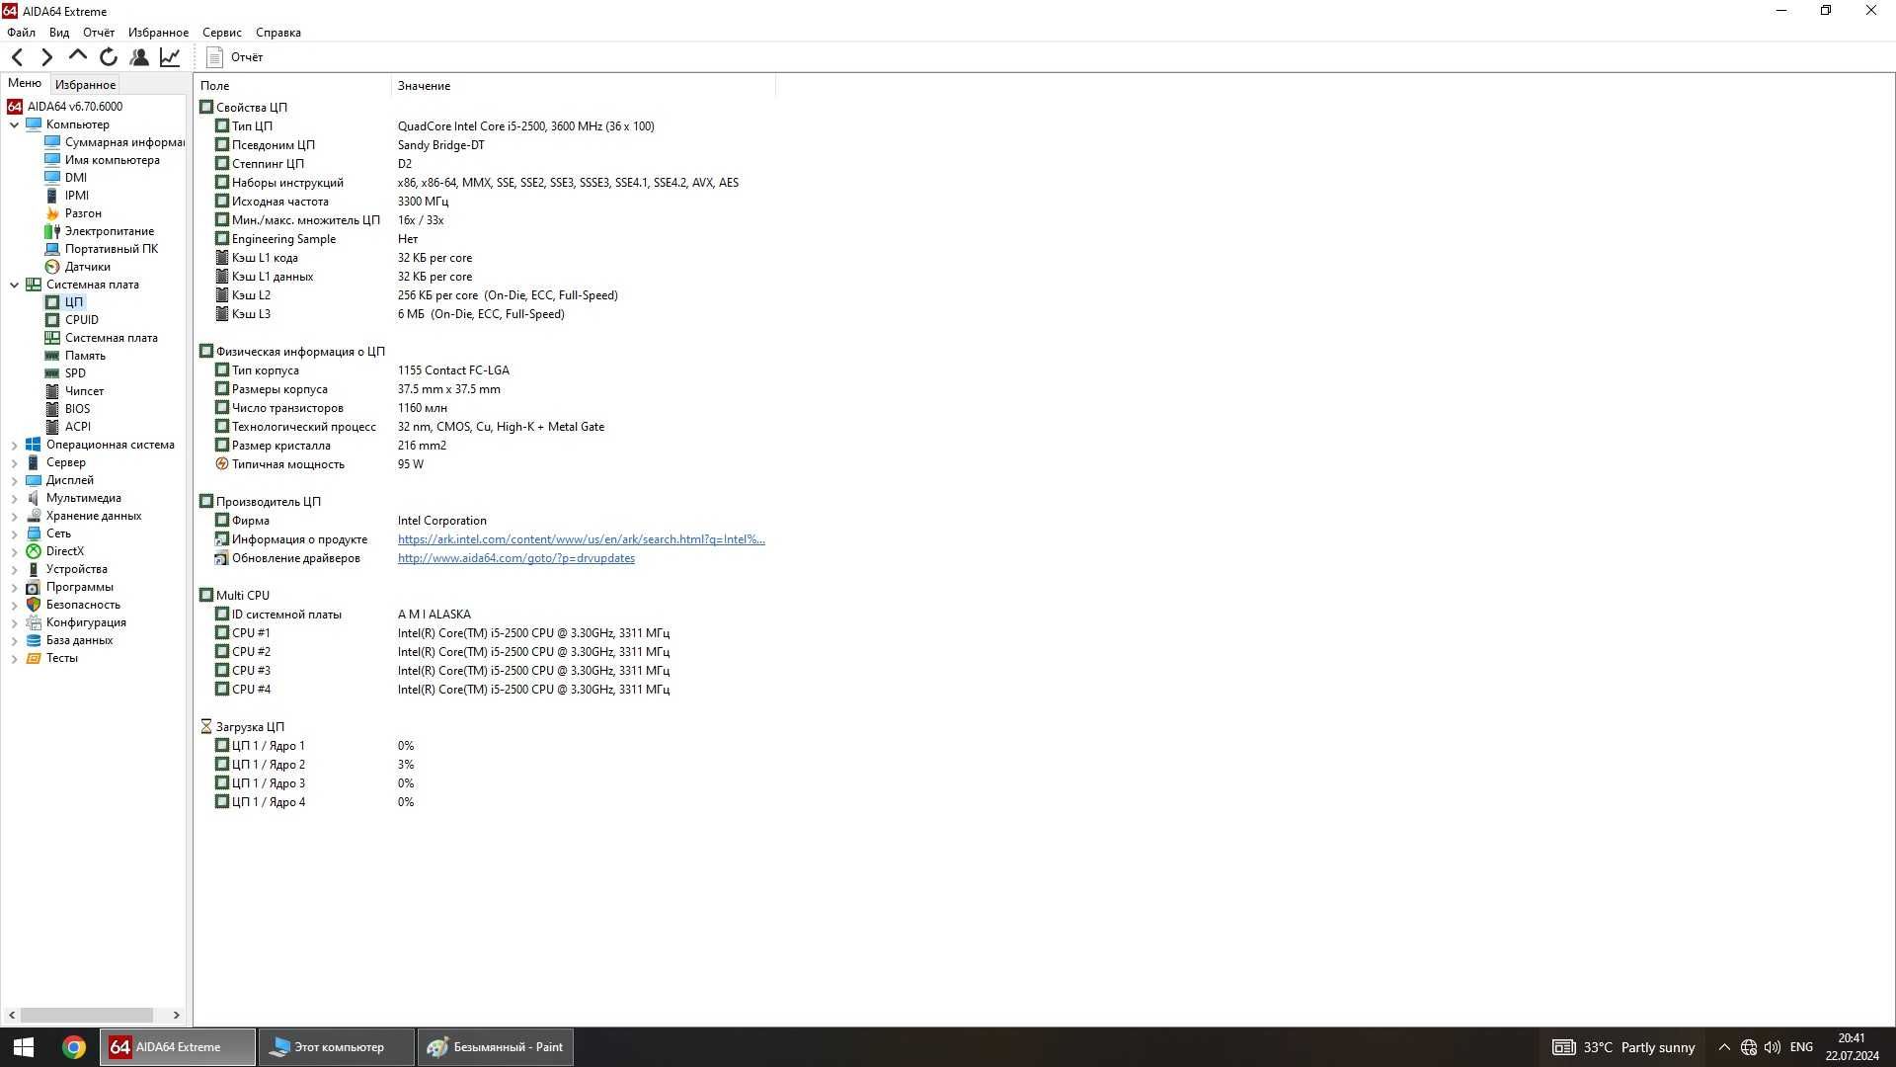Switch to the Меню sidebar tab
The image size is (1896, 1067).
pos(25,83)
